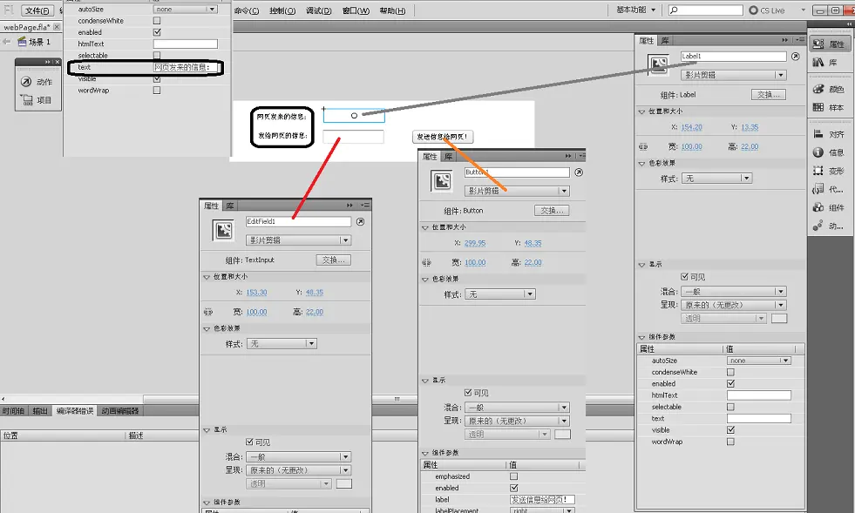
Task: Open the 窗口(W) window menu
Action: 356,10
